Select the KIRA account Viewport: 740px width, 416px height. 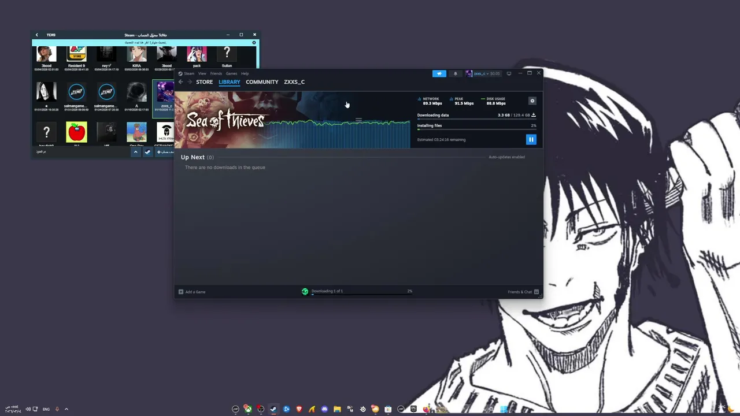point(136,58)
